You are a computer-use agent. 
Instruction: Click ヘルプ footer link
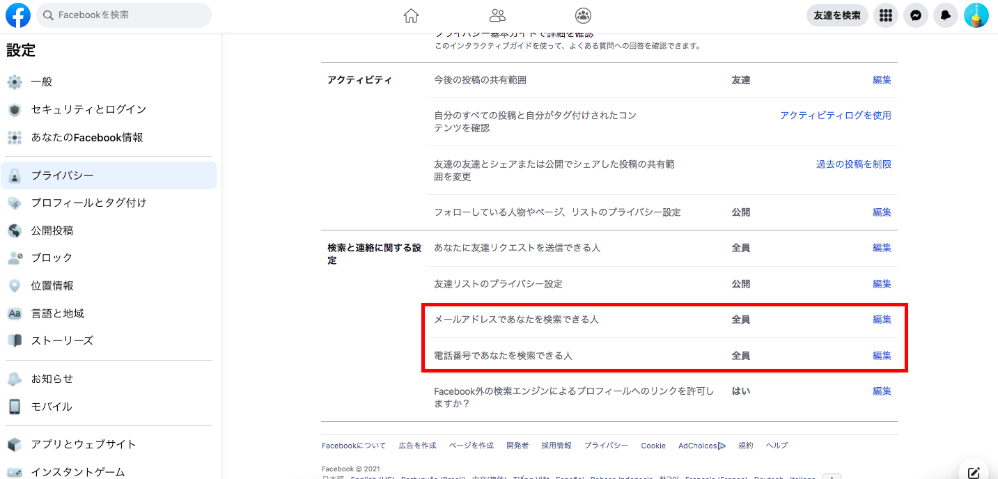[777, 446]
